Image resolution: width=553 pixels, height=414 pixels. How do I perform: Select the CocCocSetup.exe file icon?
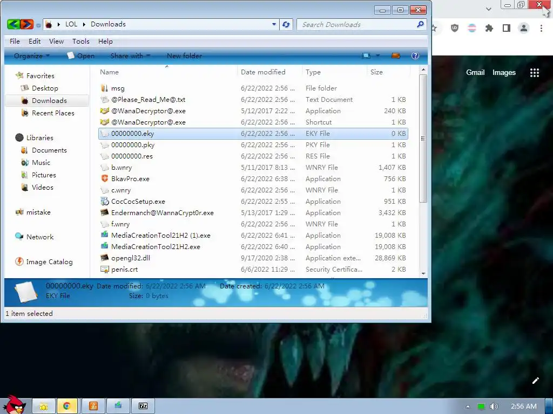pyautogui.click(x=104, y=202)
